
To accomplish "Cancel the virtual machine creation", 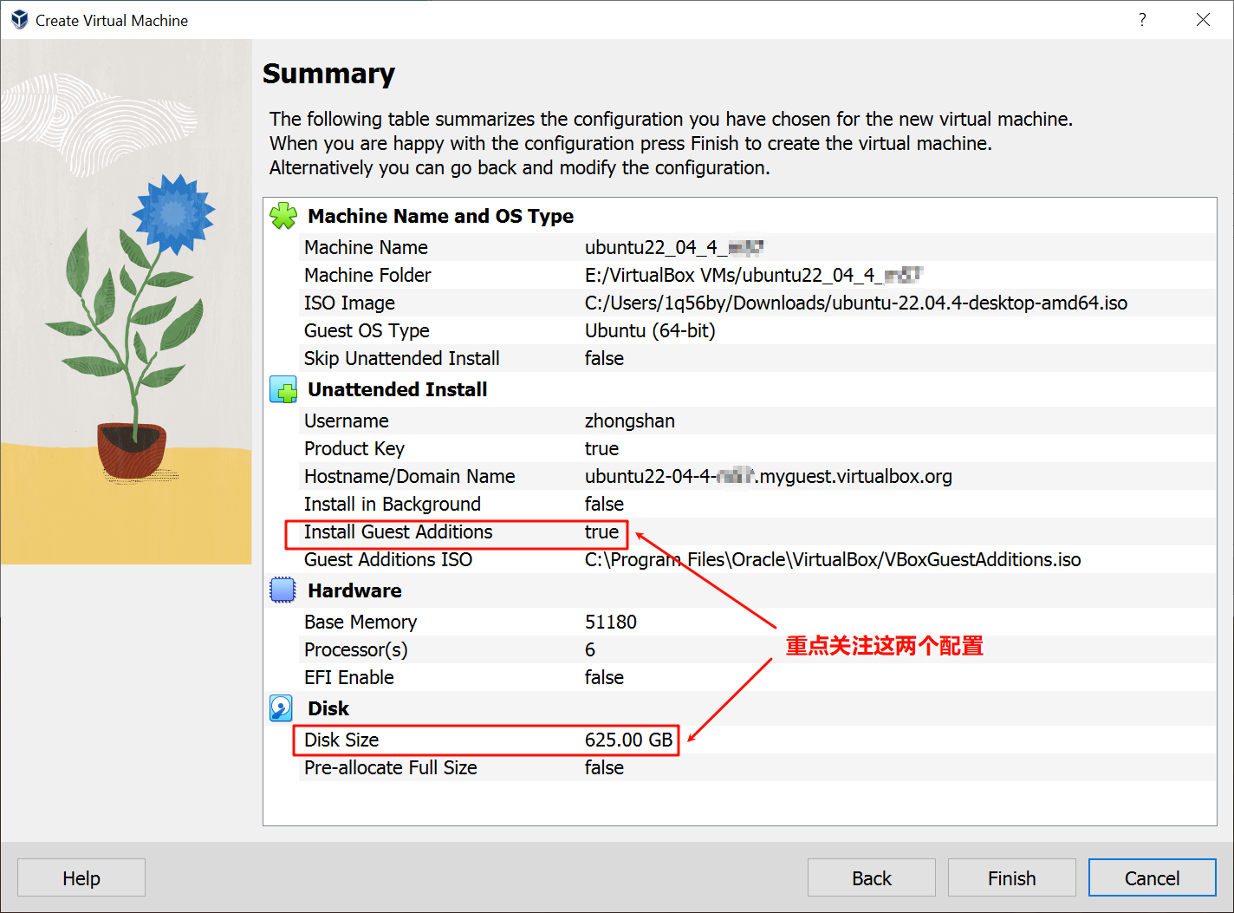I will (x=1153, y=877).
